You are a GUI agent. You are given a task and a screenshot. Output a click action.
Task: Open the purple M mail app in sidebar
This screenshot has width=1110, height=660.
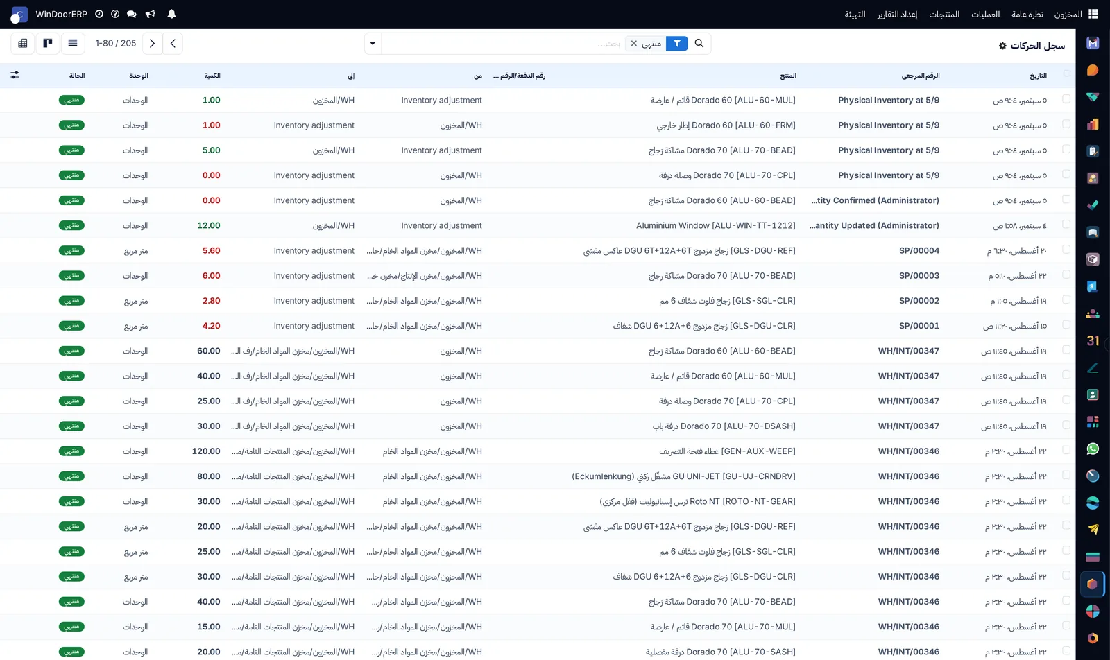click(x=1093, y=43)
